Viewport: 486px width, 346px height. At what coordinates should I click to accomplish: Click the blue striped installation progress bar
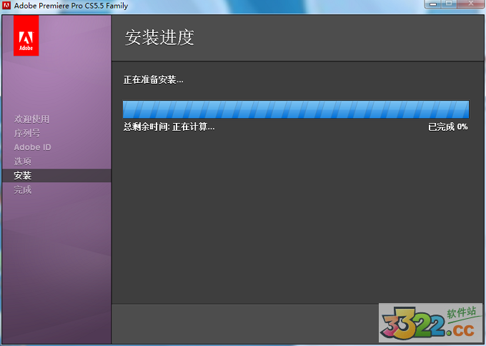296,109
